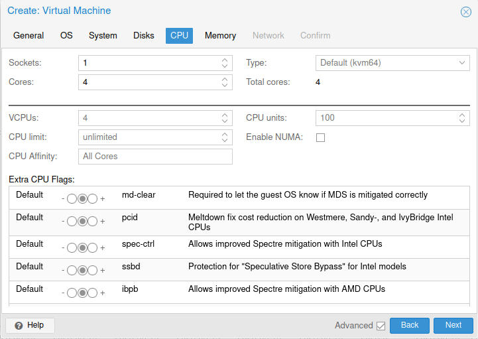This screenshot has width=478, height=339.
Task: Set pcid flag to on (plus)
Action: 92,222
